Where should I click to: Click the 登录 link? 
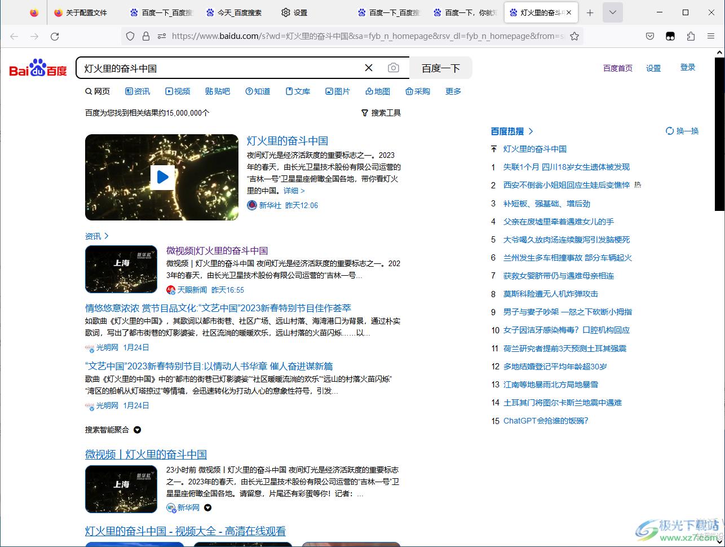point(688,67)
